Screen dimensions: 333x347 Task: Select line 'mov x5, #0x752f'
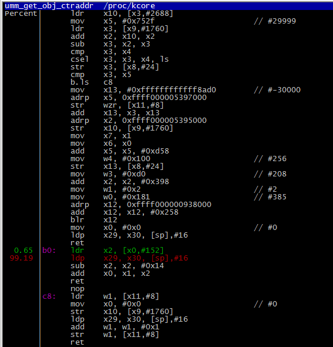113,21
